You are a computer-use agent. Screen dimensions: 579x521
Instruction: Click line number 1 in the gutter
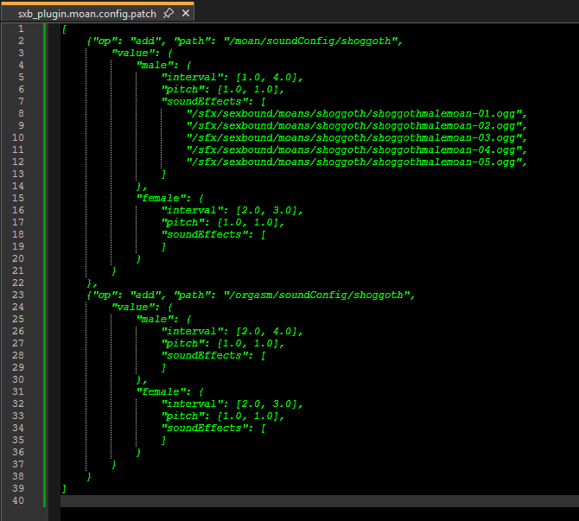[x=21, y=29]
